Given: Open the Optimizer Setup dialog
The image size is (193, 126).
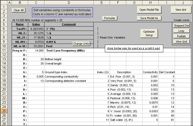Looking at the screenshot, I should (149, 33).
